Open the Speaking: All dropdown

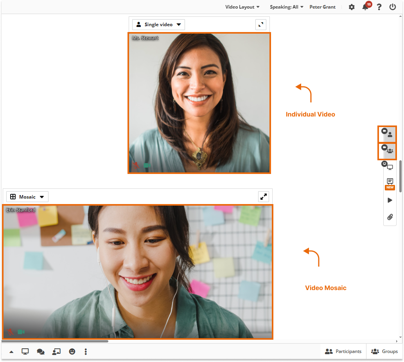click(286, 7)
